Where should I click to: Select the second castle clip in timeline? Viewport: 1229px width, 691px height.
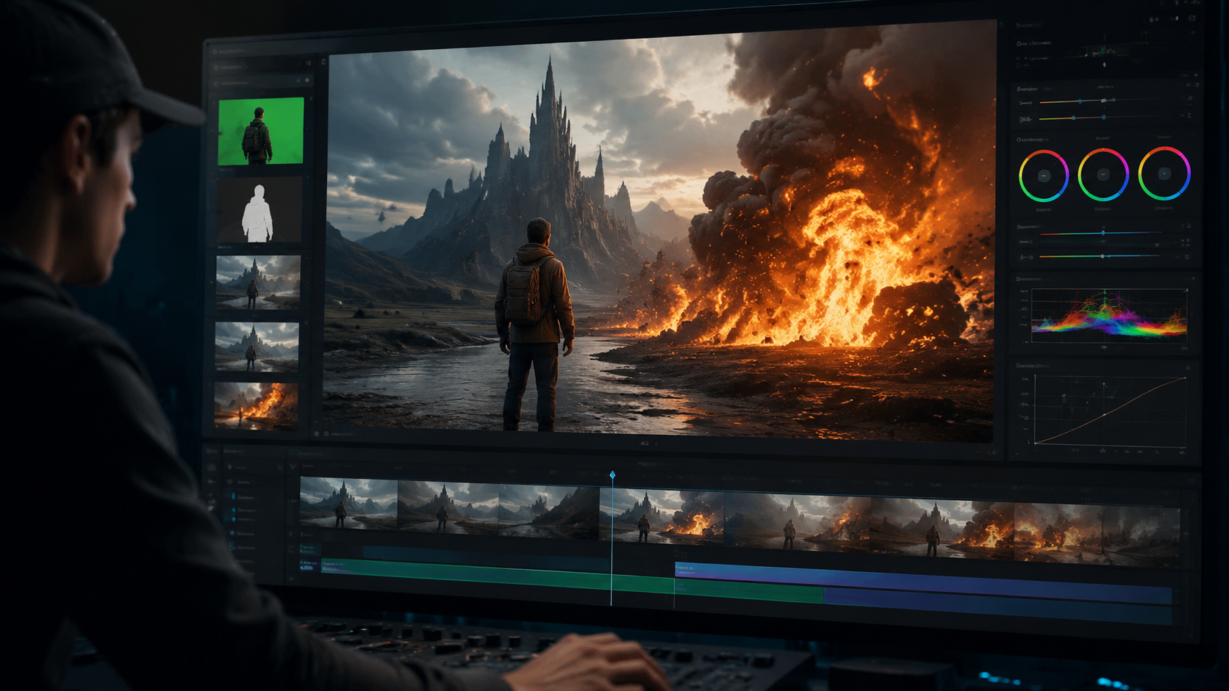click(x=448, y=507)
